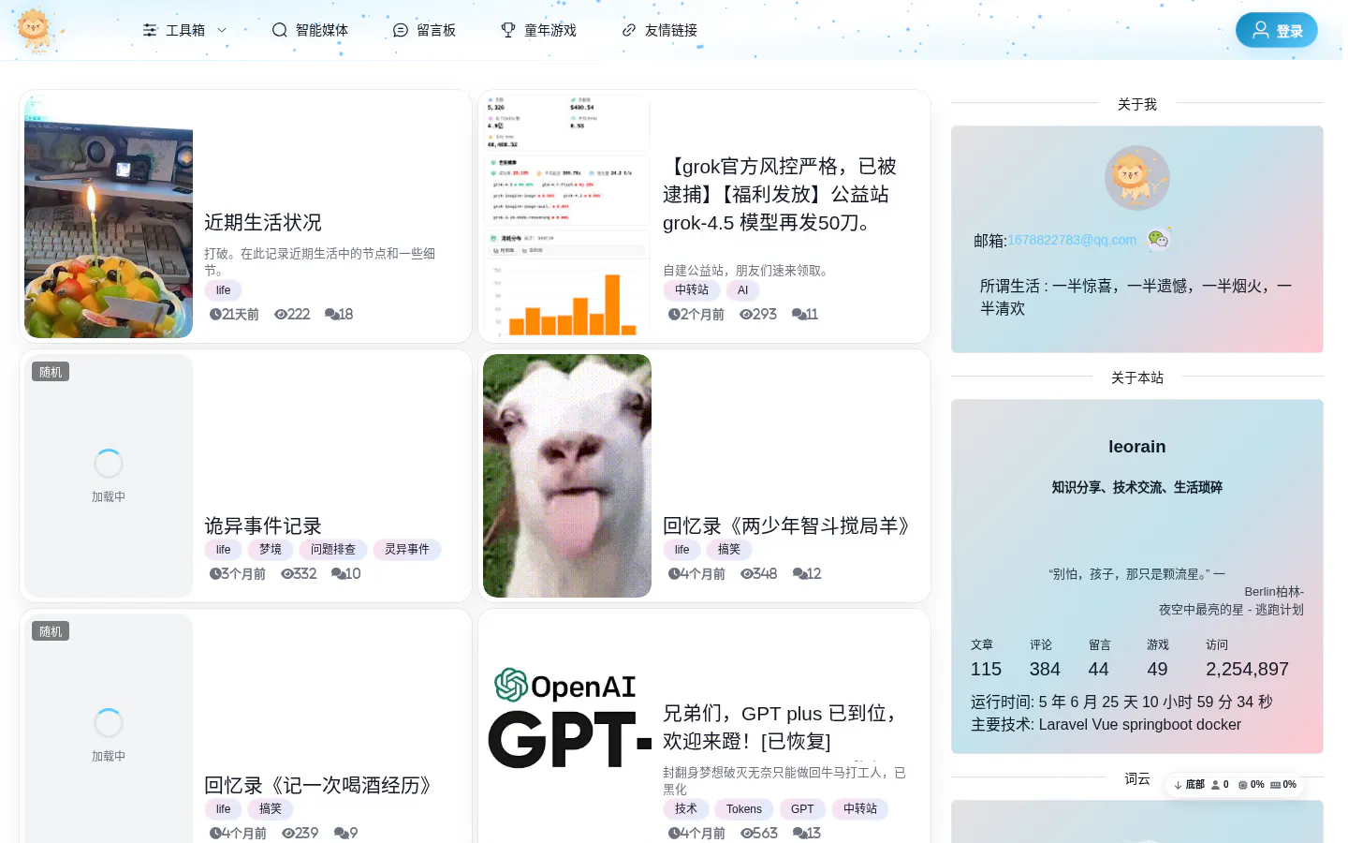Select the 梦境 tag
Screen dimensions: 1348x843
click(x=271, y=550)
